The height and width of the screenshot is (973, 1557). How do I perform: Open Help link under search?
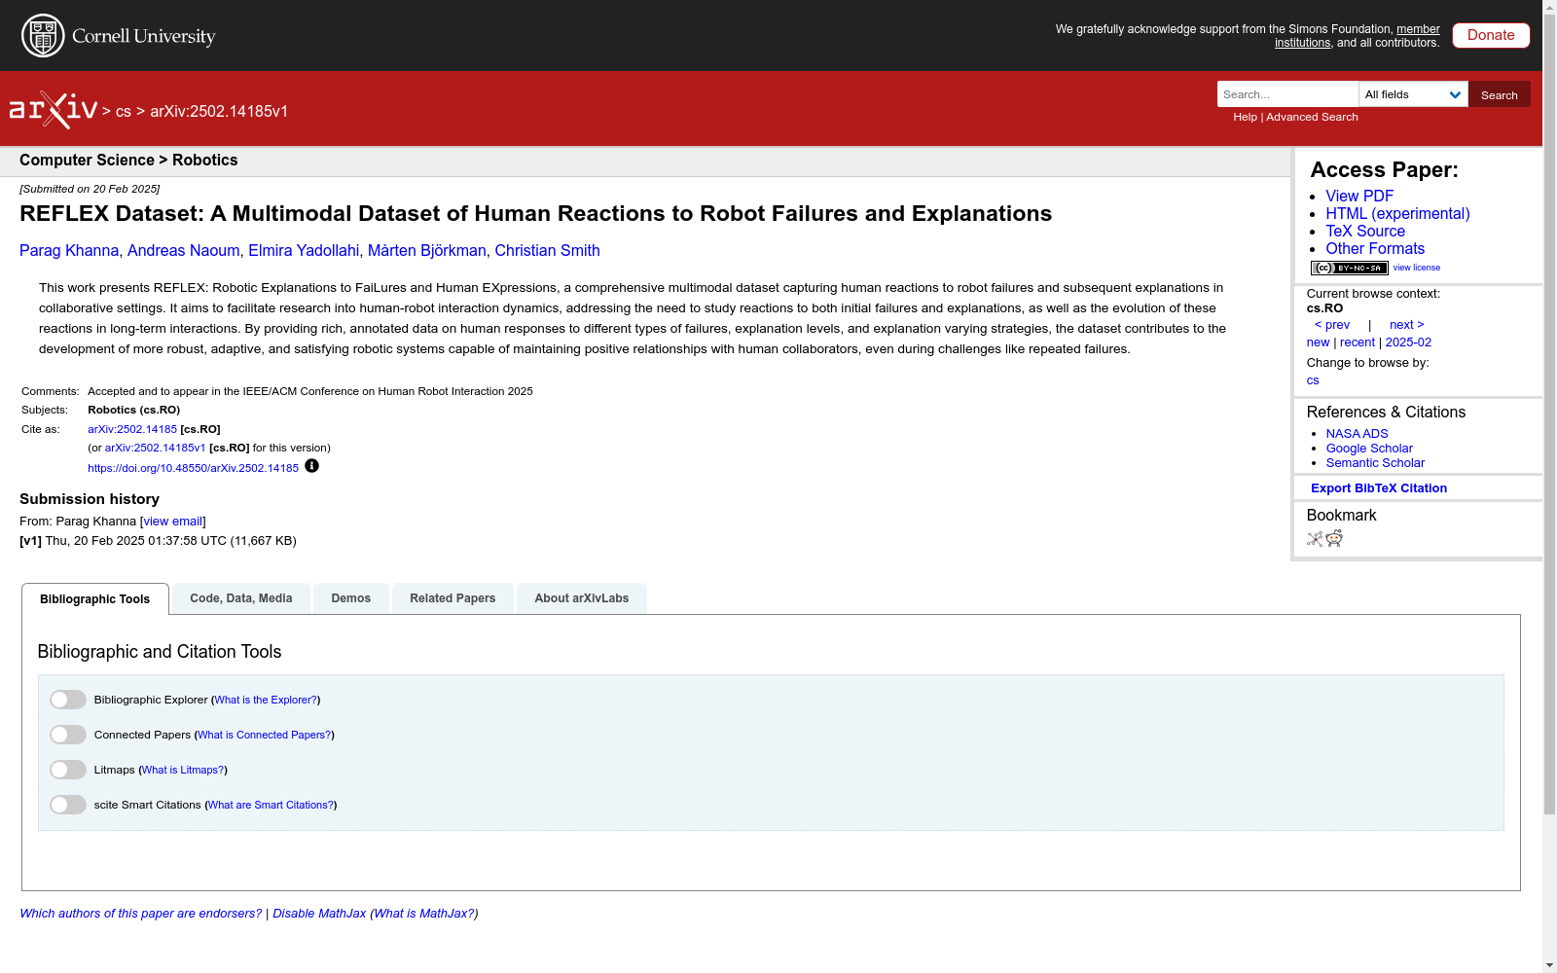click(1245, 117)
